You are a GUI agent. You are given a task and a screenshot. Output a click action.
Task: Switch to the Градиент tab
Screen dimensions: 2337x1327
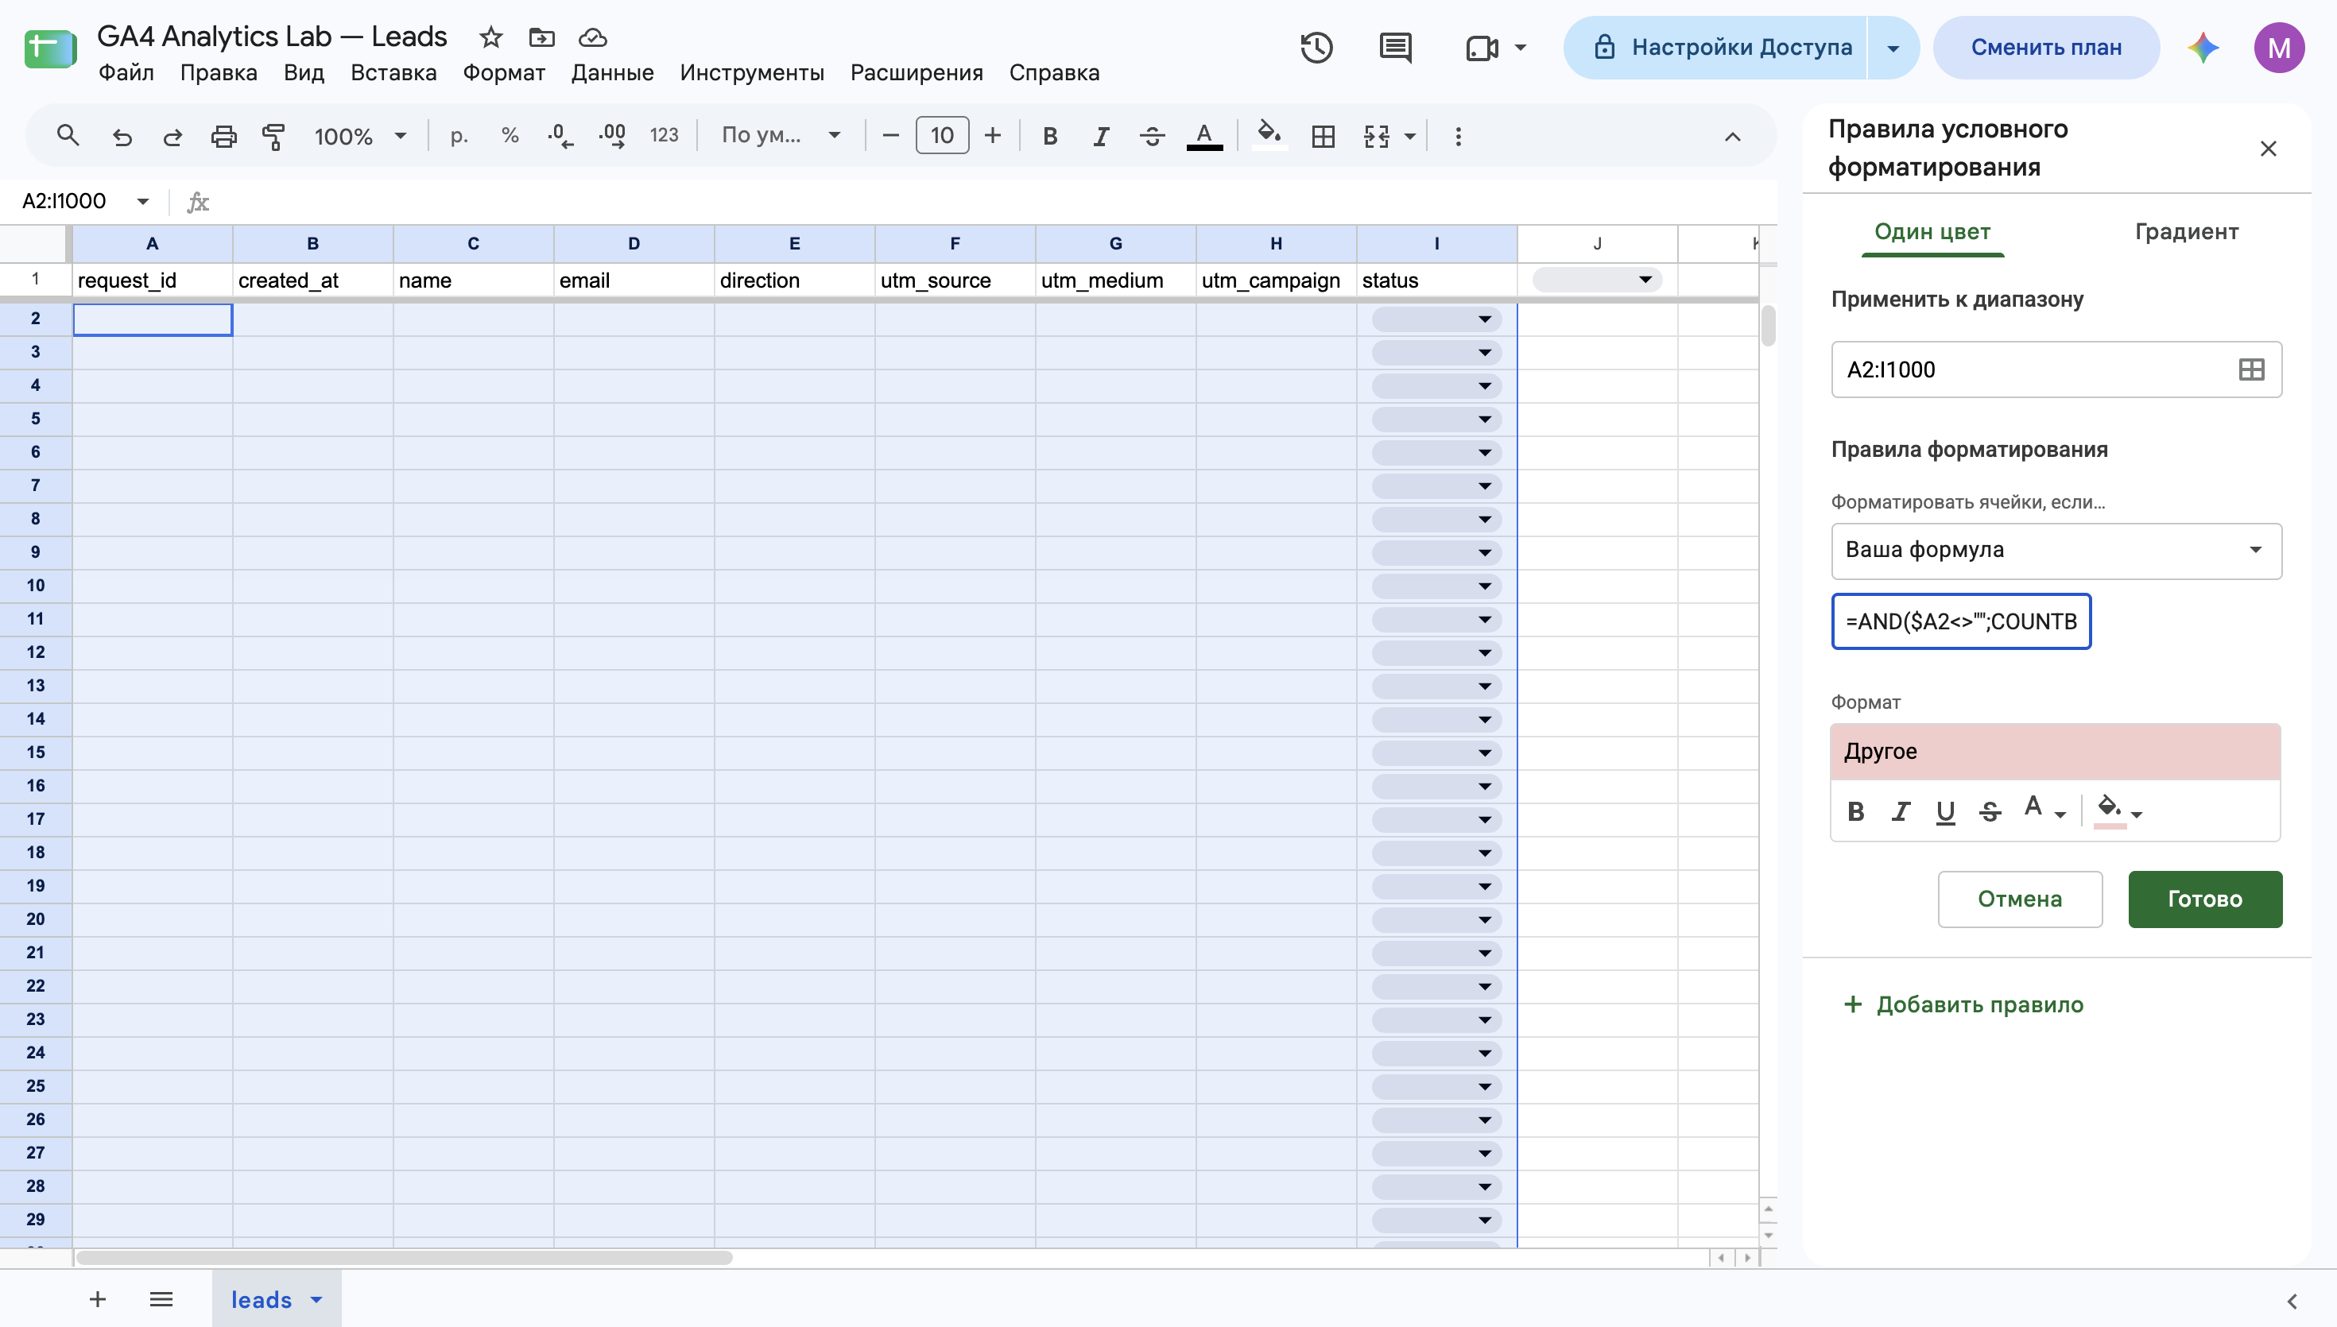click(2187, 231)
